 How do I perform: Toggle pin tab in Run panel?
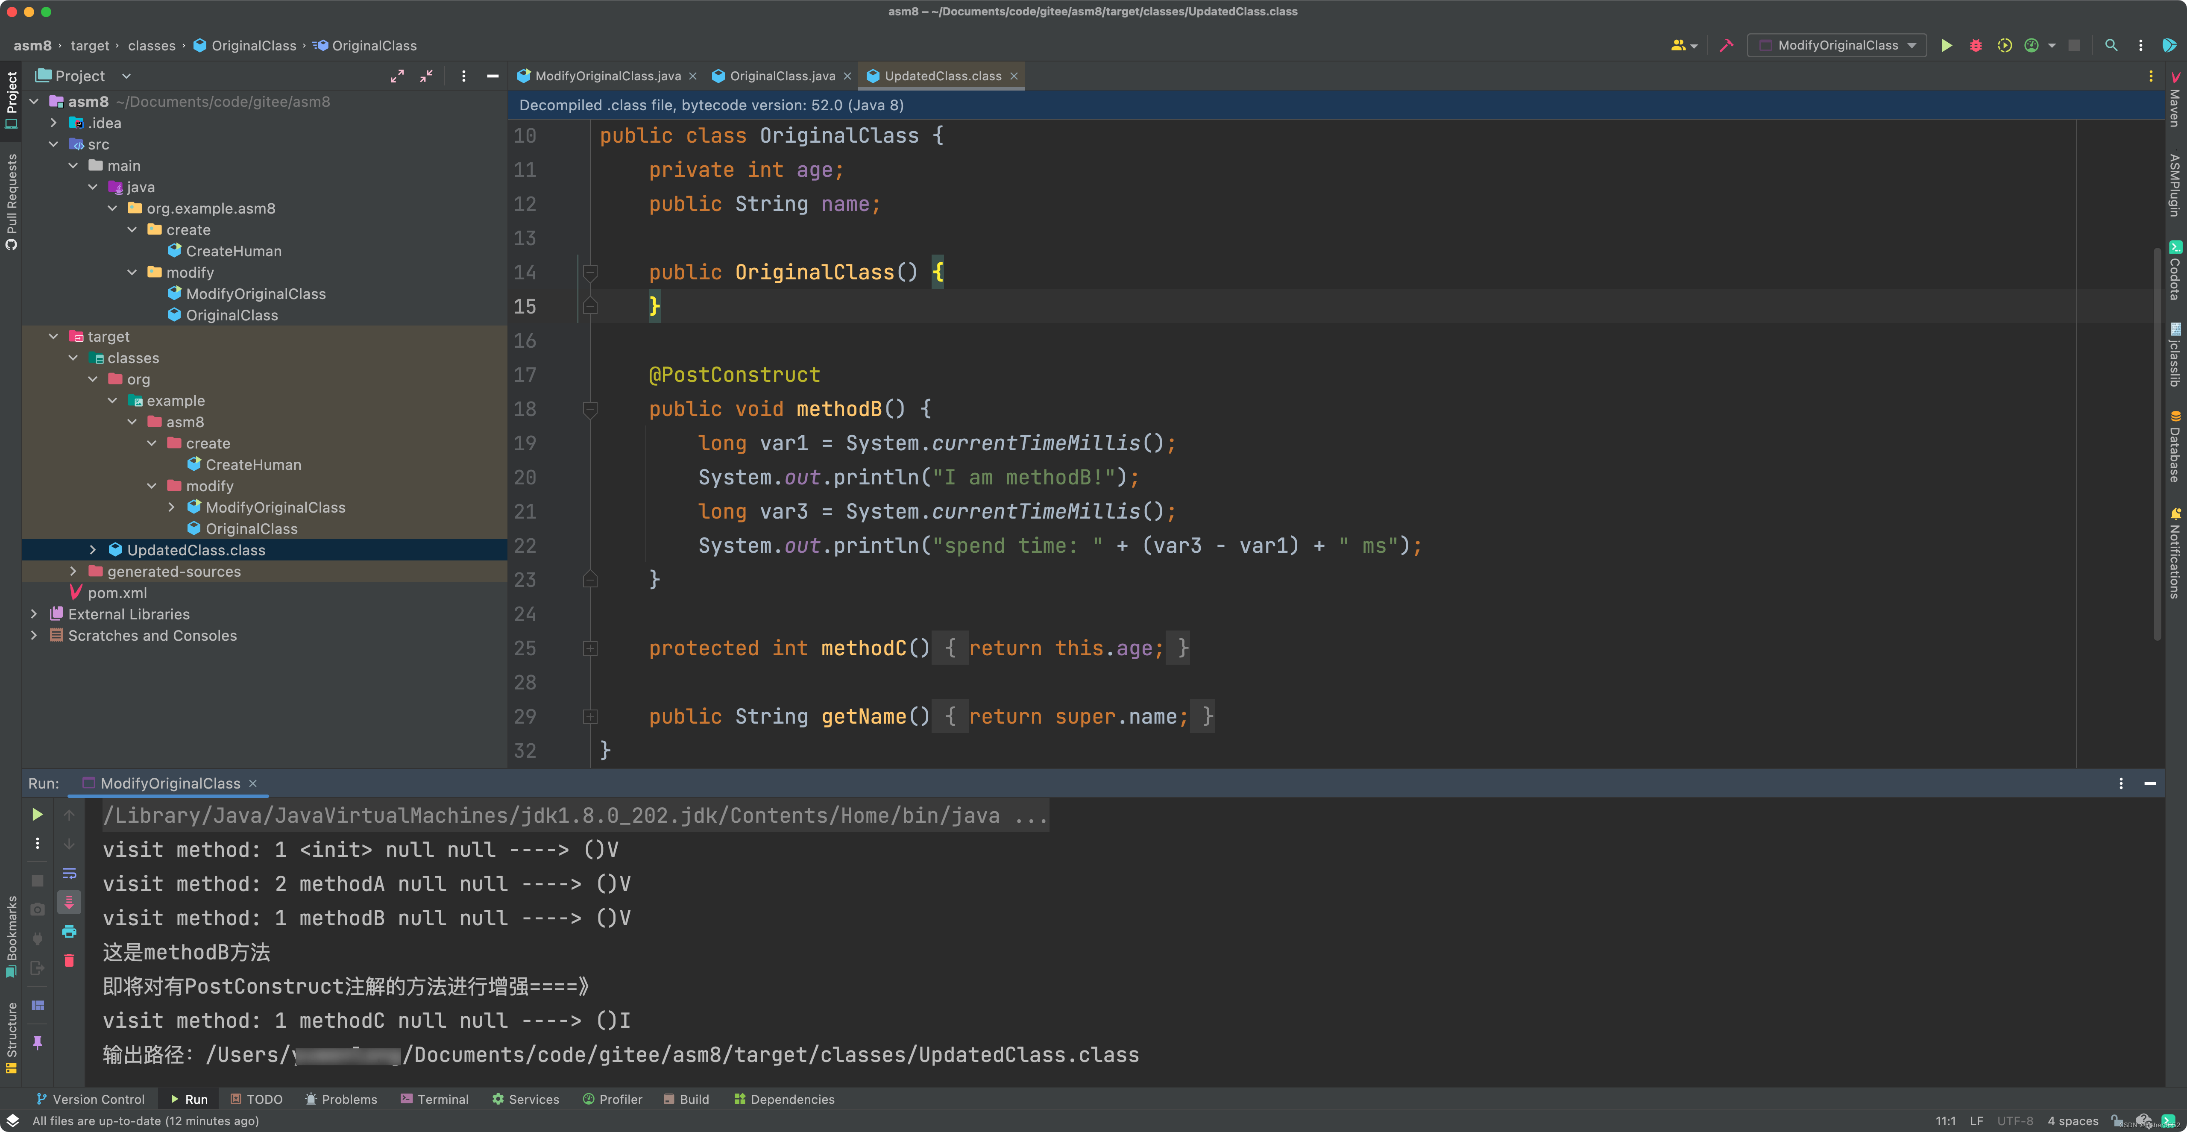[37, 1042]
